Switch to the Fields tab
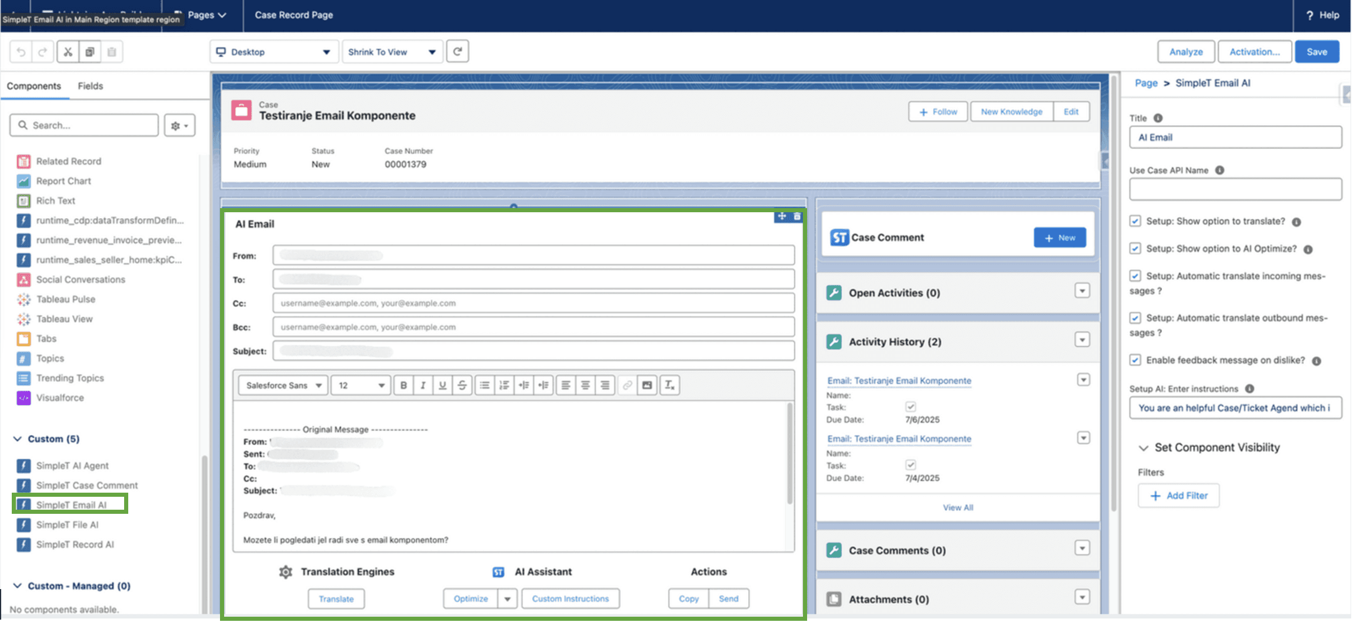1353x622 pixels. point(90,86)
